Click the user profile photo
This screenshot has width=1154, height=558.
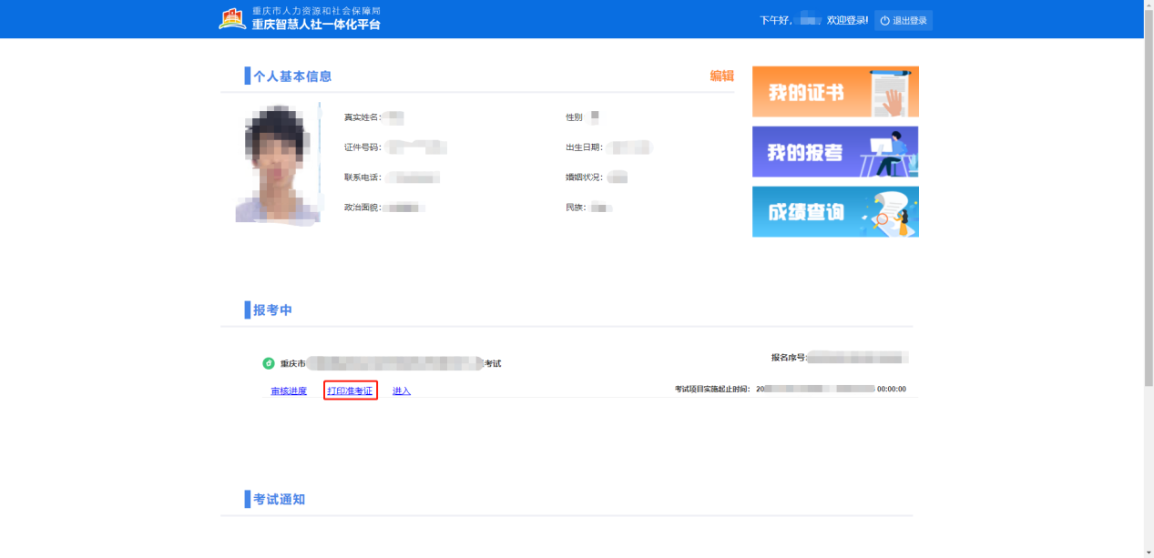[x=278, y=165]
